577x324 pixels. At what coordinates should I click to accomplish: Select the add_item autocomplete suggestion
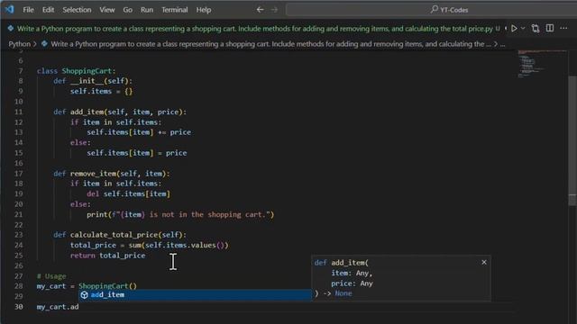pos(195,294)
